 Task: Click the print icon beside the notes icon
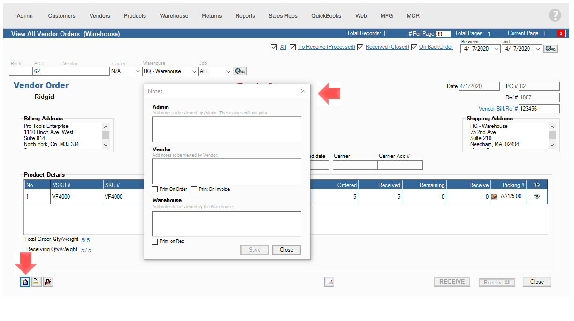tap(36, 282)
